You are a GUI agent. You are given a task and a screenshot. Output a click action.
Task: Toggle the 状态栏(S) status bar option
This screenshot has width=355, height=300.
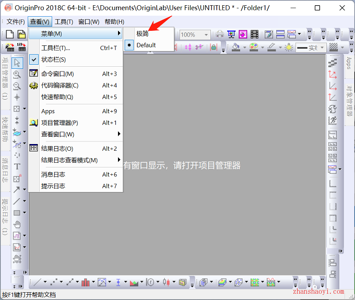click(x=76, y=59)
